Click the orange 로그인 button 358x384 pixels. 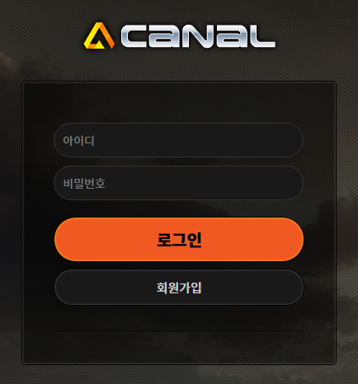[179, 239]
